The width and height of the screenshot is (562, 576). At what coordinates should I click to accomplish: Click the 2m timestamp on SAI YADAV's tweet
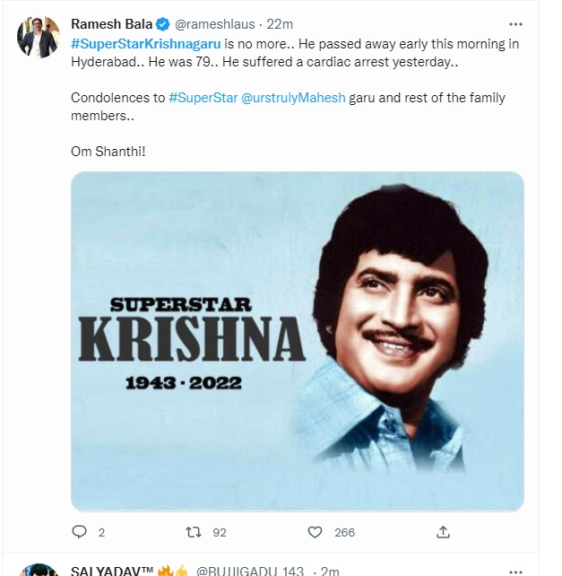[x=330, y=571]
